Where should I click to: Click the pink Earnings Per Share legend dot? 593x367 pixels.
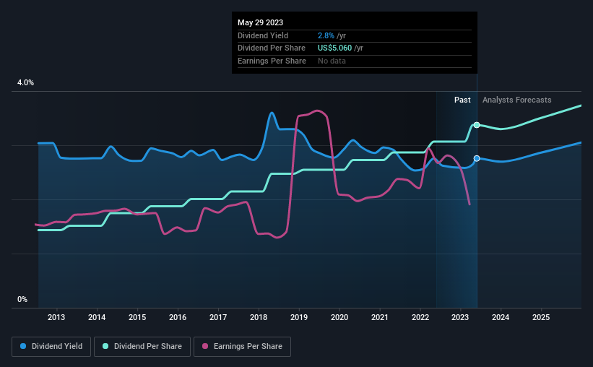point(205,346)
